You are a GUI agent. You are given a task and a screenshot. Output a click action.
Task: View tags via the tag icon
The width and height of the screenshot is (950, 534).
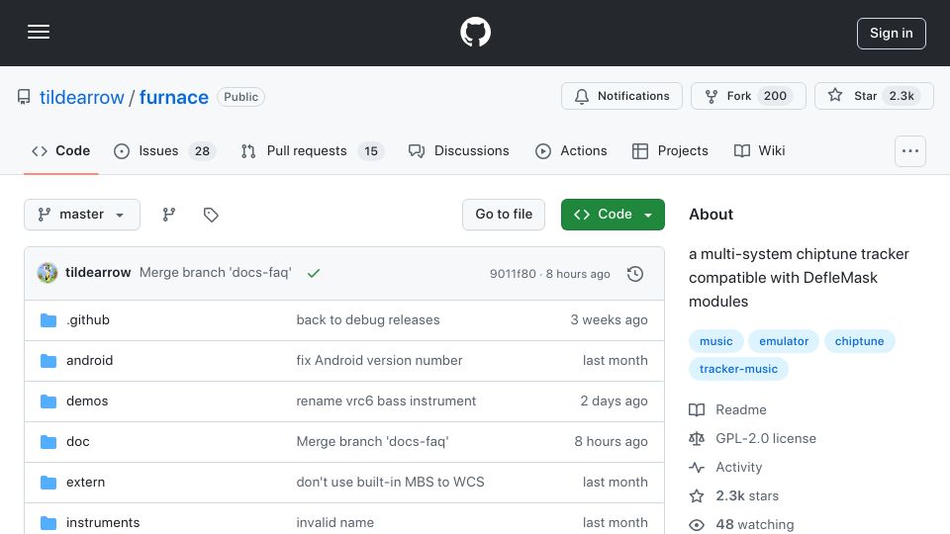(211, 215)
